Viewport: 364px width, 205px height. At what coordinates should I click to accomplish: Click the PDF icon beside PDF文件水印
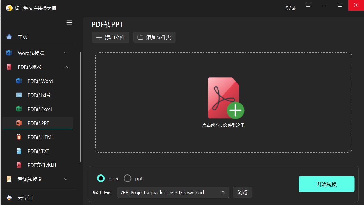pos(19,165)
